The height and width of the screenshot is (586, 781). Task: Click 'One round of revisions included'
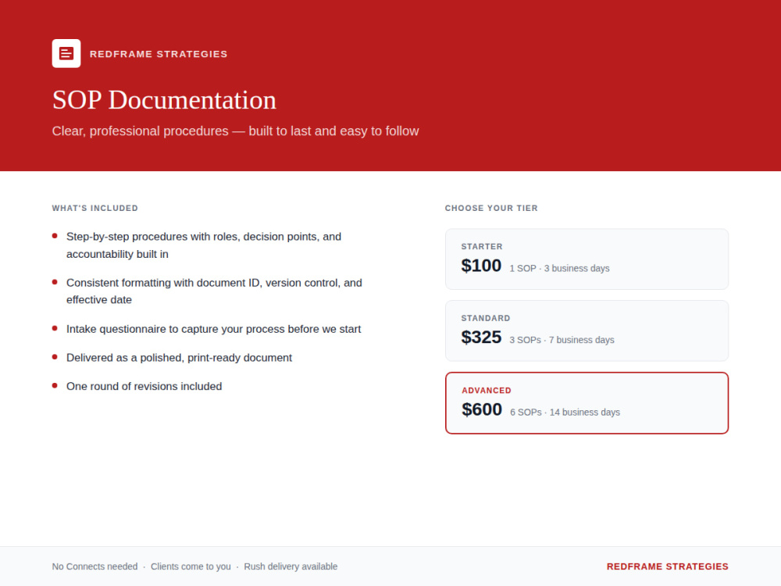144,387
